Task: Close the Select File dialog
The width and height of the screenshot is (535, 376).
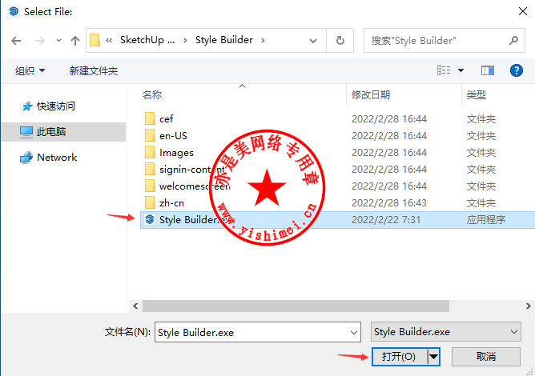Action: pyautogui.click(x=523, y=11)
